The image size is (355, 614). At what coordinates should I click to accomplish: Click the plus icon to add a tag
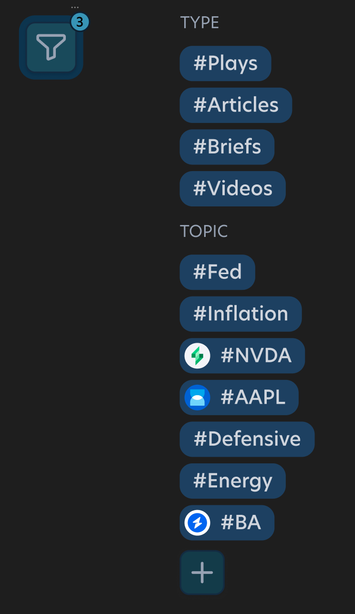[x=202, y=573]
